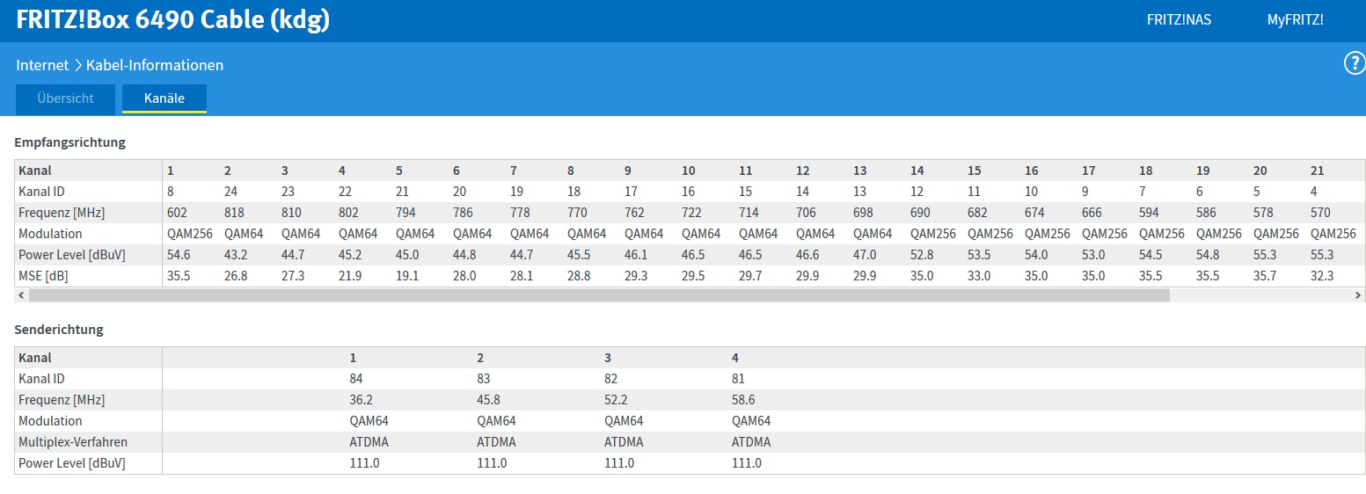Click the frequency cell 570
Screen dimensions: 1366x494
click(1321, 213)
